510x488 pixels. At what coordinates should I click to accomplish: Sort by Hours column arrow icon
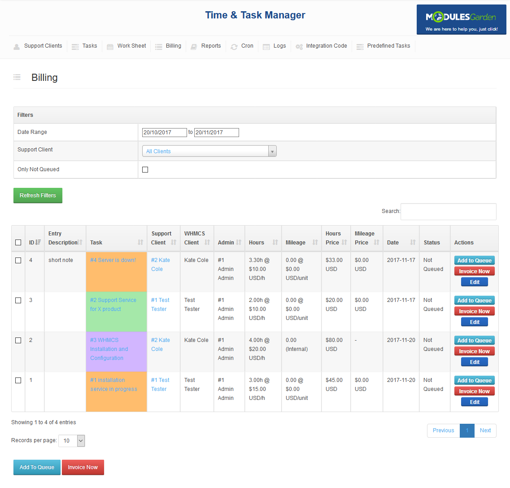[275, 242]
